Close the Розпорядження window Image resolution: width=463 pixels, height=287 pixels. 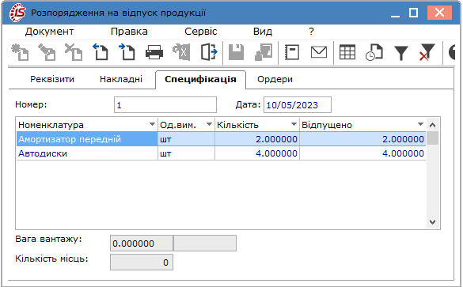coord(439,13)
